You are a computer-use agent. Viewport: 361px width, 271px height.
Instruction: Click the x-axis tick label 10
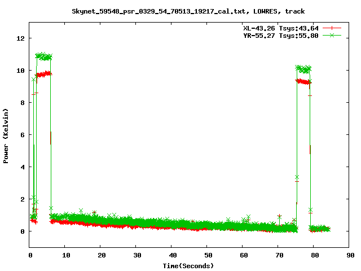66,255
